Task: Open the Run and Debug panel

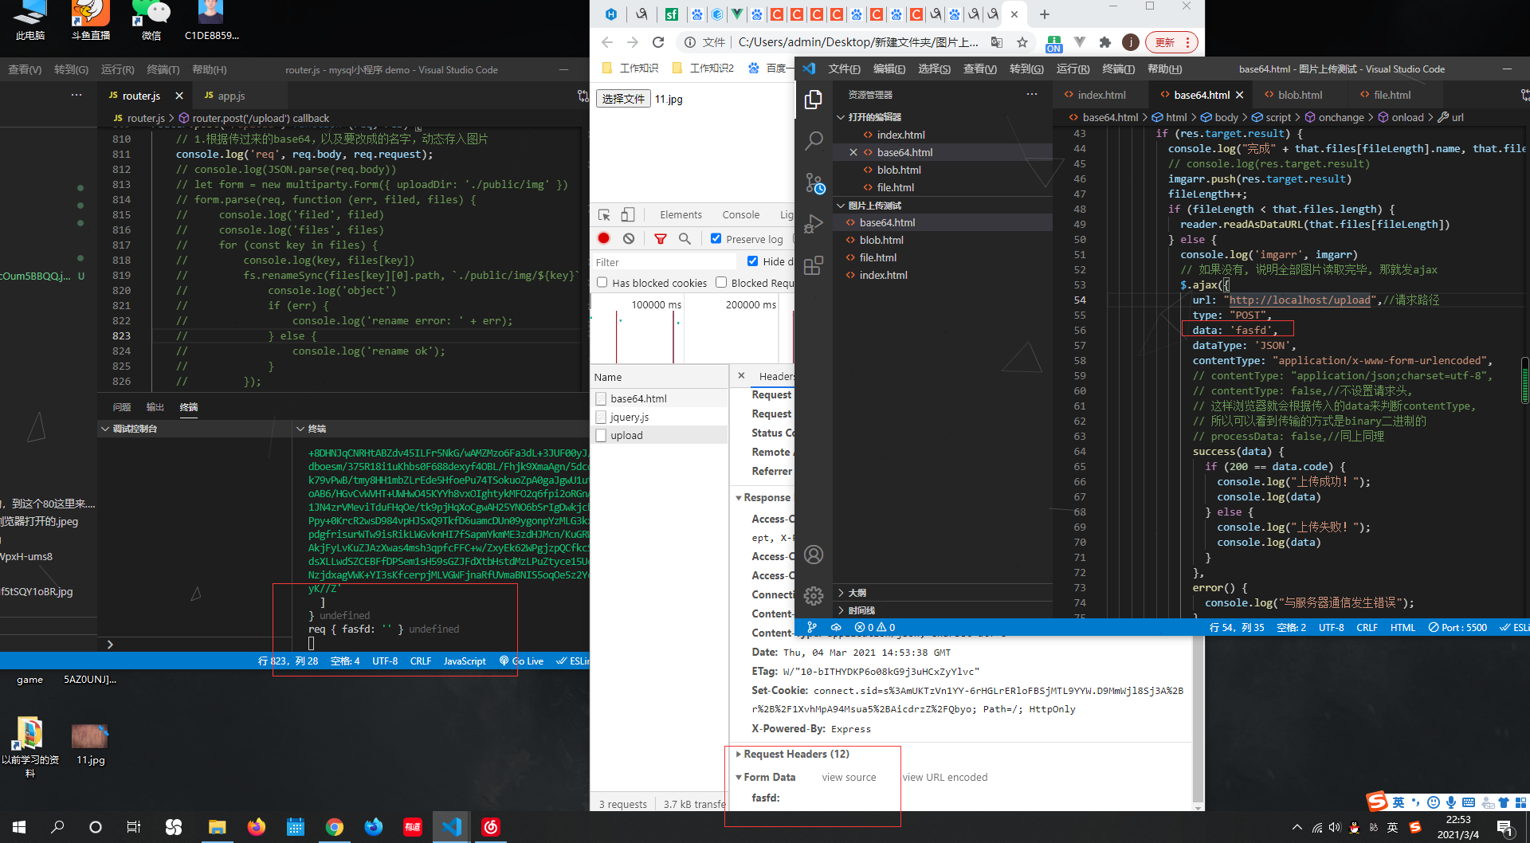Action: [x=814, y=224]
